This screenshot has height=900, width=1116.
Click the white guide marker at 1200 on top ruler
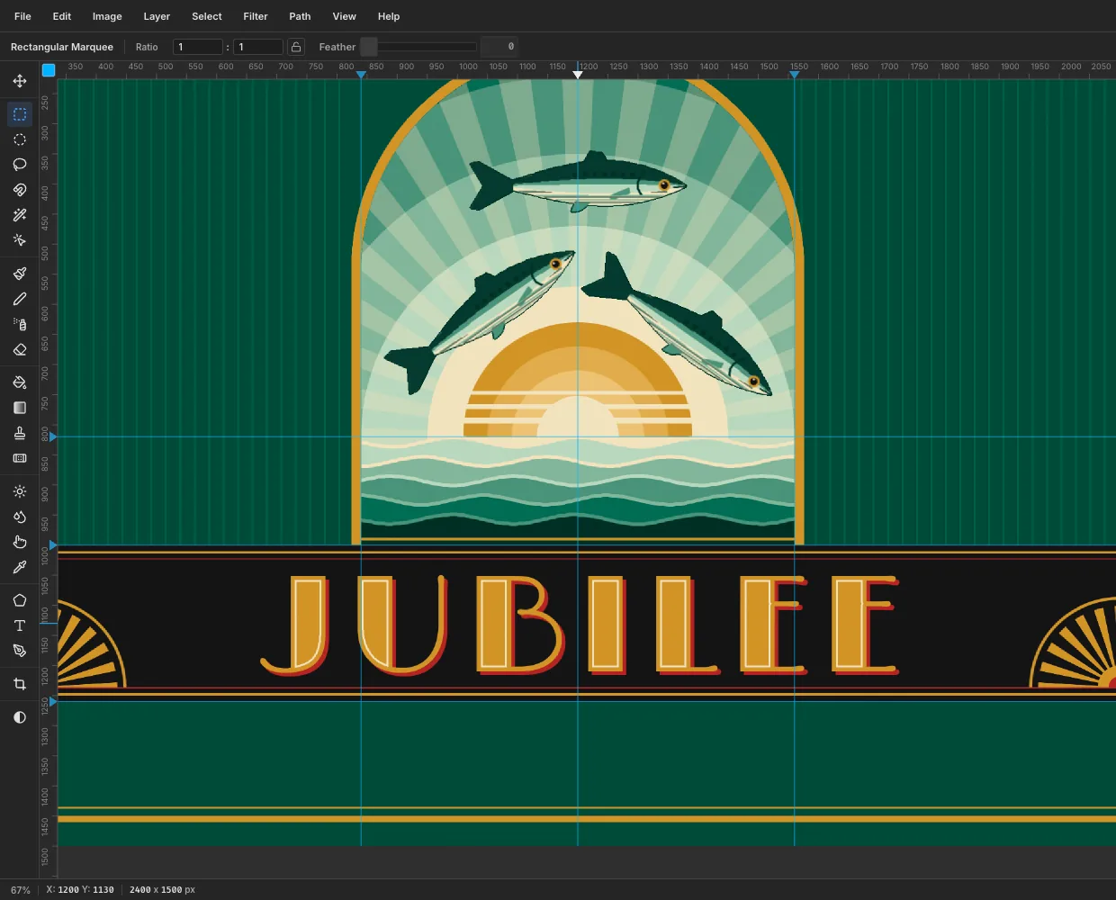(578, 75)
